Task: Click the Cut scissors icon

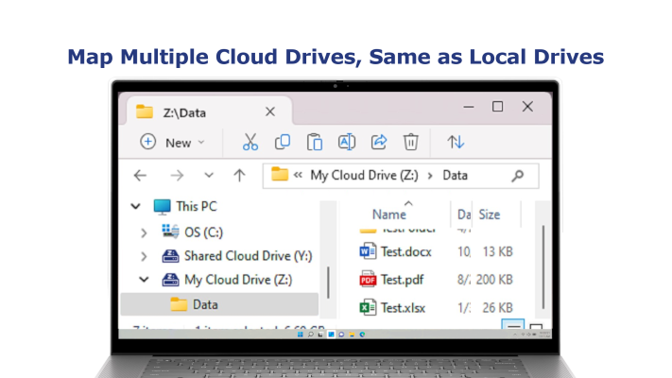Action: tap(250, 142)
